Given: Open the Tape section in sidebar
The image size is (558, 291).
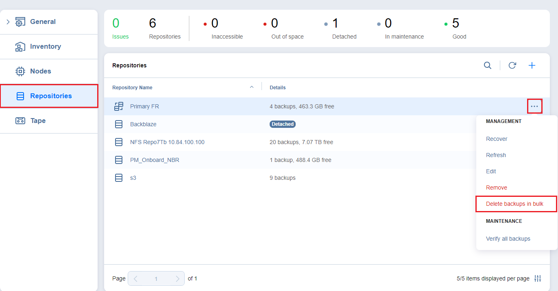Looking at the screenshot, I should click(x=38, y=121).
